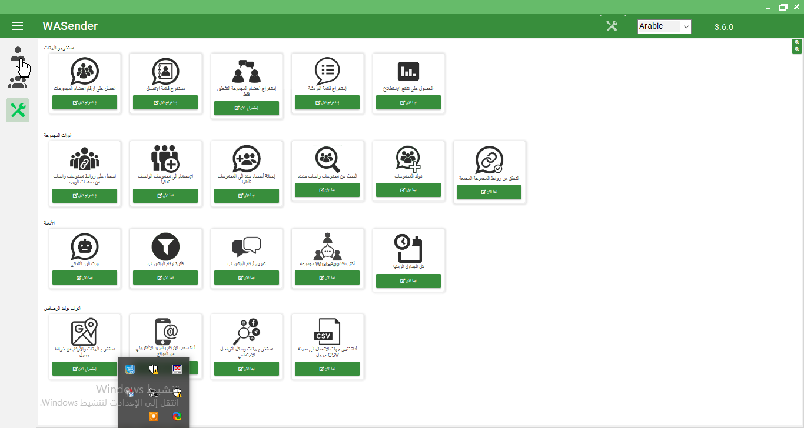Screen dimensions: 804x428
Task: Click green button under Google Maps extractor card
Action: (x=85, y=369)
